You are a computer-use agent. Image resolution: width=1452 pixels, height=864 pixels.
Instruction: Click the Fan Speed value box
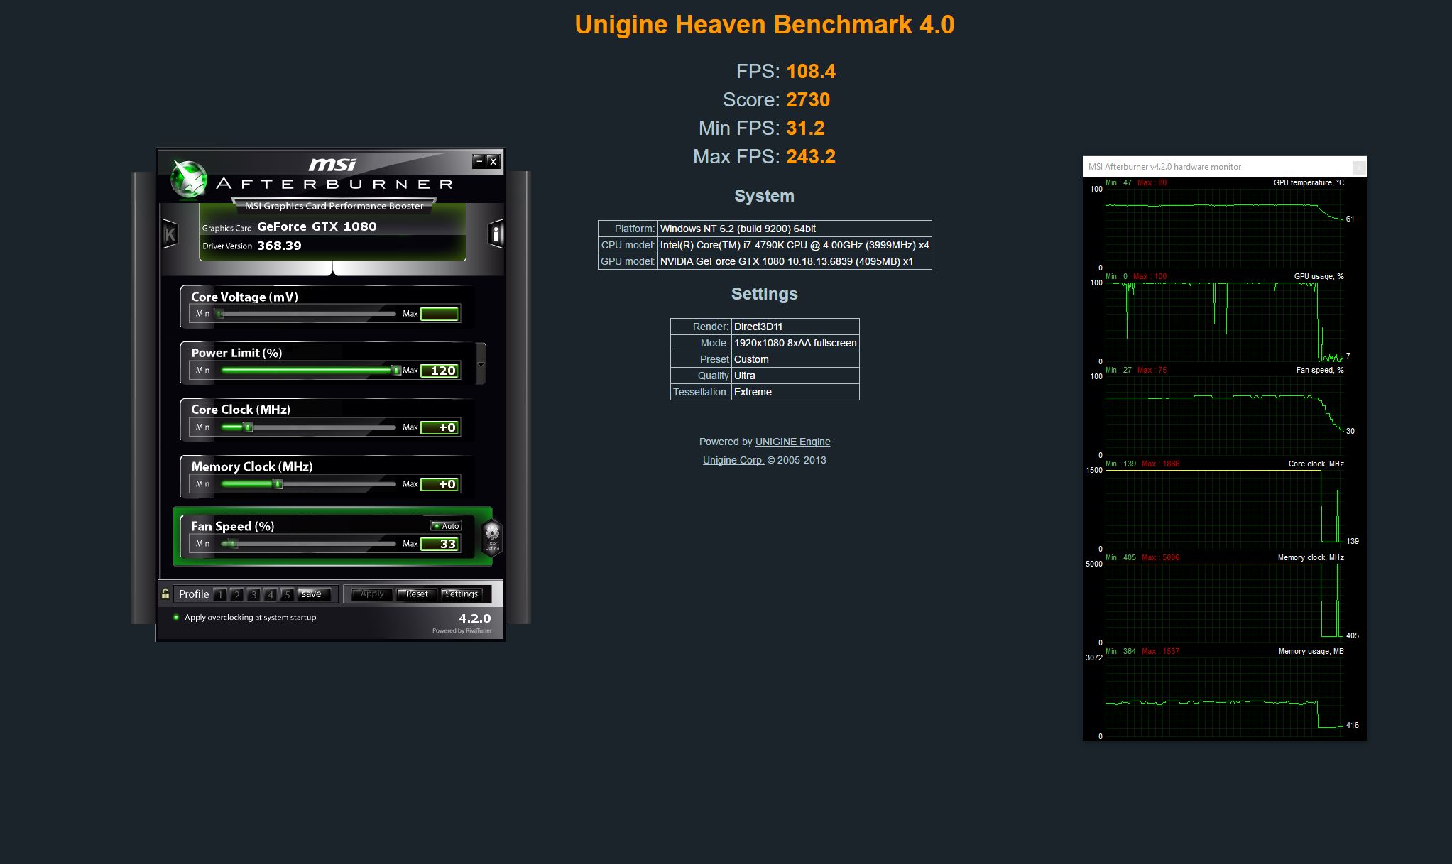click(440, 544)
